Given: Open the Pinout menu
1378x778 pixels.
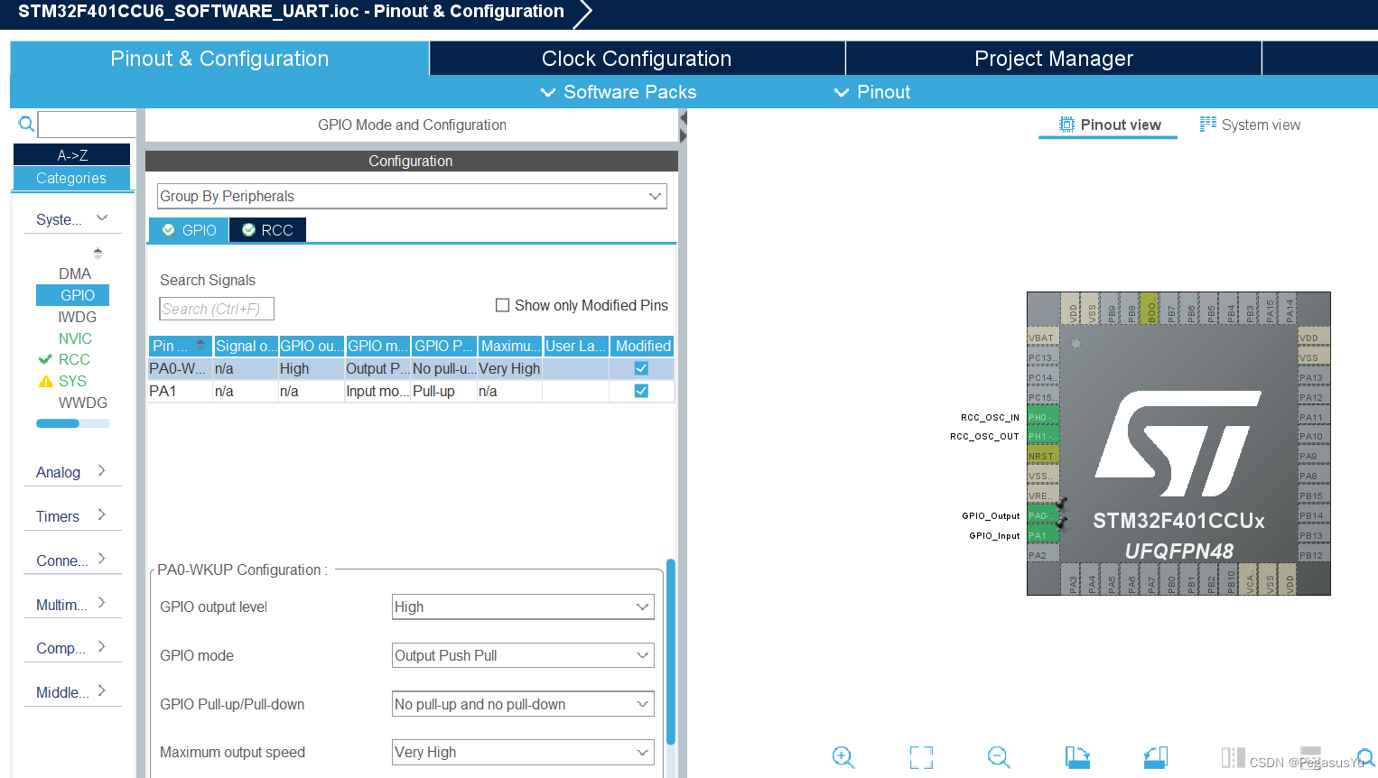Looking at the screenshot, I should tap(872, 92).
